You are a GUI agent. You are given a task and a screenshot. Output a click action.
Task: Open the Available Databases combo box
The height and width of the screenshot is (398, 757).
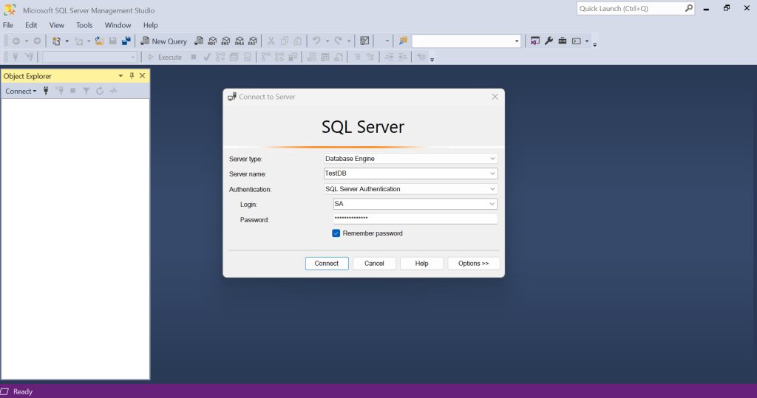click(x=89, y=57)
